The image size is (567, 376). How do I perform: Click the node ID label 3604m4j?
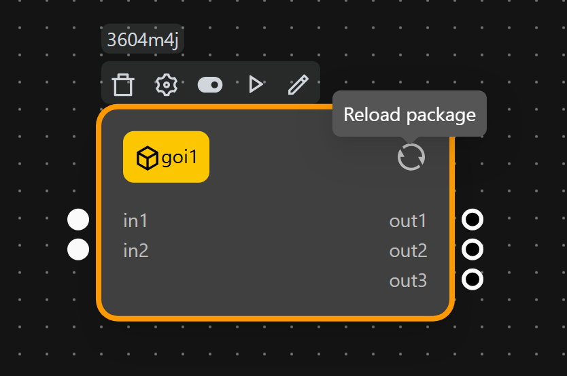[x=142, y=39]
